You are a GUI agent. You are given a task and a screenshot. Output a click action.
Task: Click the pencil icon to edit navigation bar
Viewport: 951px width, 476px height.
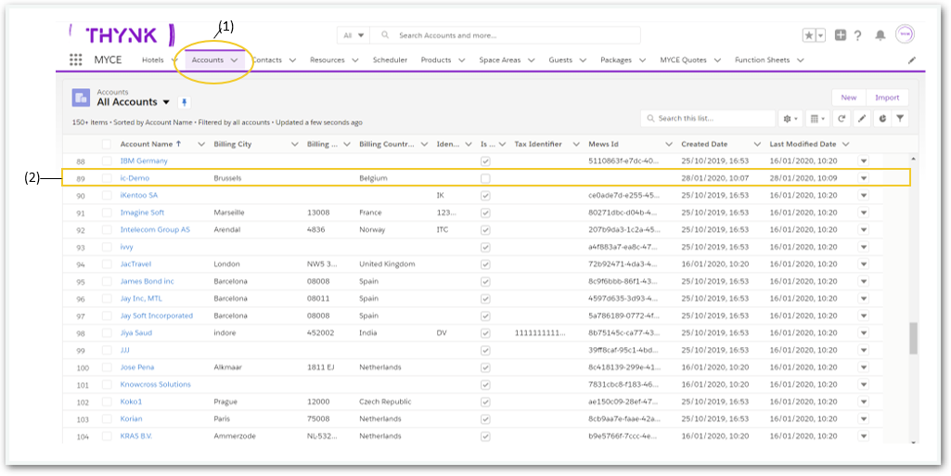pyautogui.click(x=912, y=60)
